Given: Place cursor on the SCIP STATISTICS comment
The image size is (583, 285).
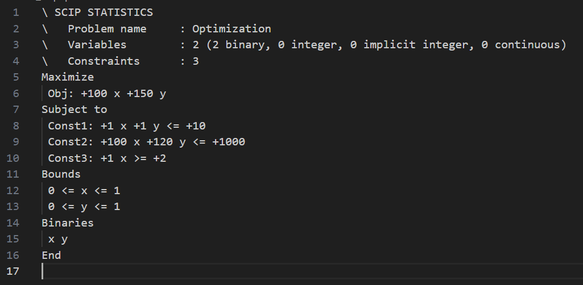Looking at the screenshot, I should click(x=104, y=12).
